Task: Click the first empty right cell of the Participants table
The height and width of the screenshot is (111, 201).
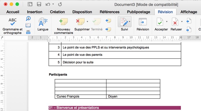Action: coord(133,81)
